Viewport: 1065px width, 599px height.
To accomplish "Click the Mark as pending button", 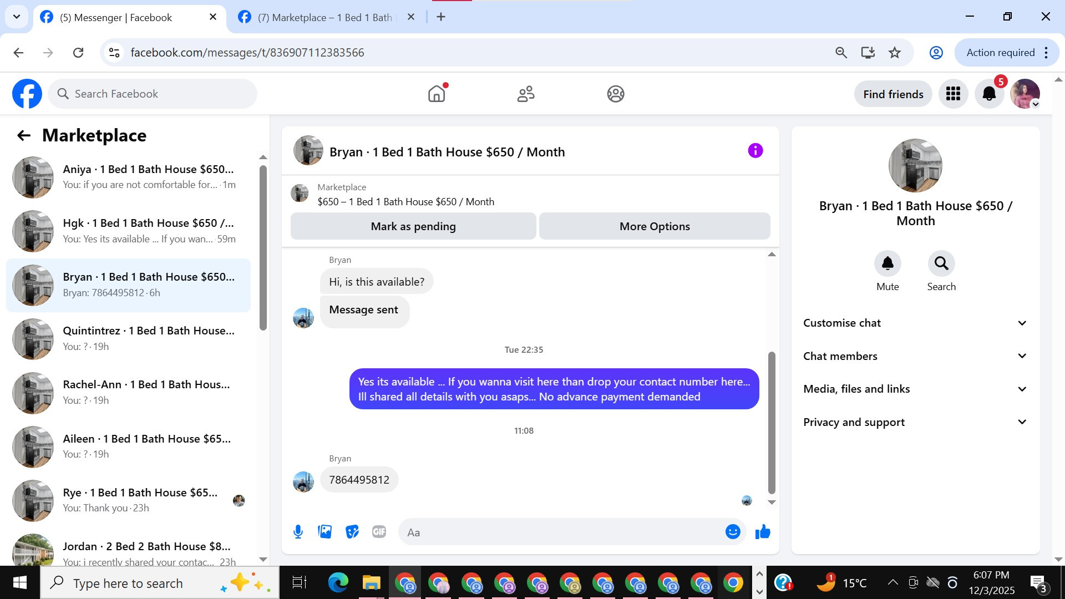I will 413,226.
